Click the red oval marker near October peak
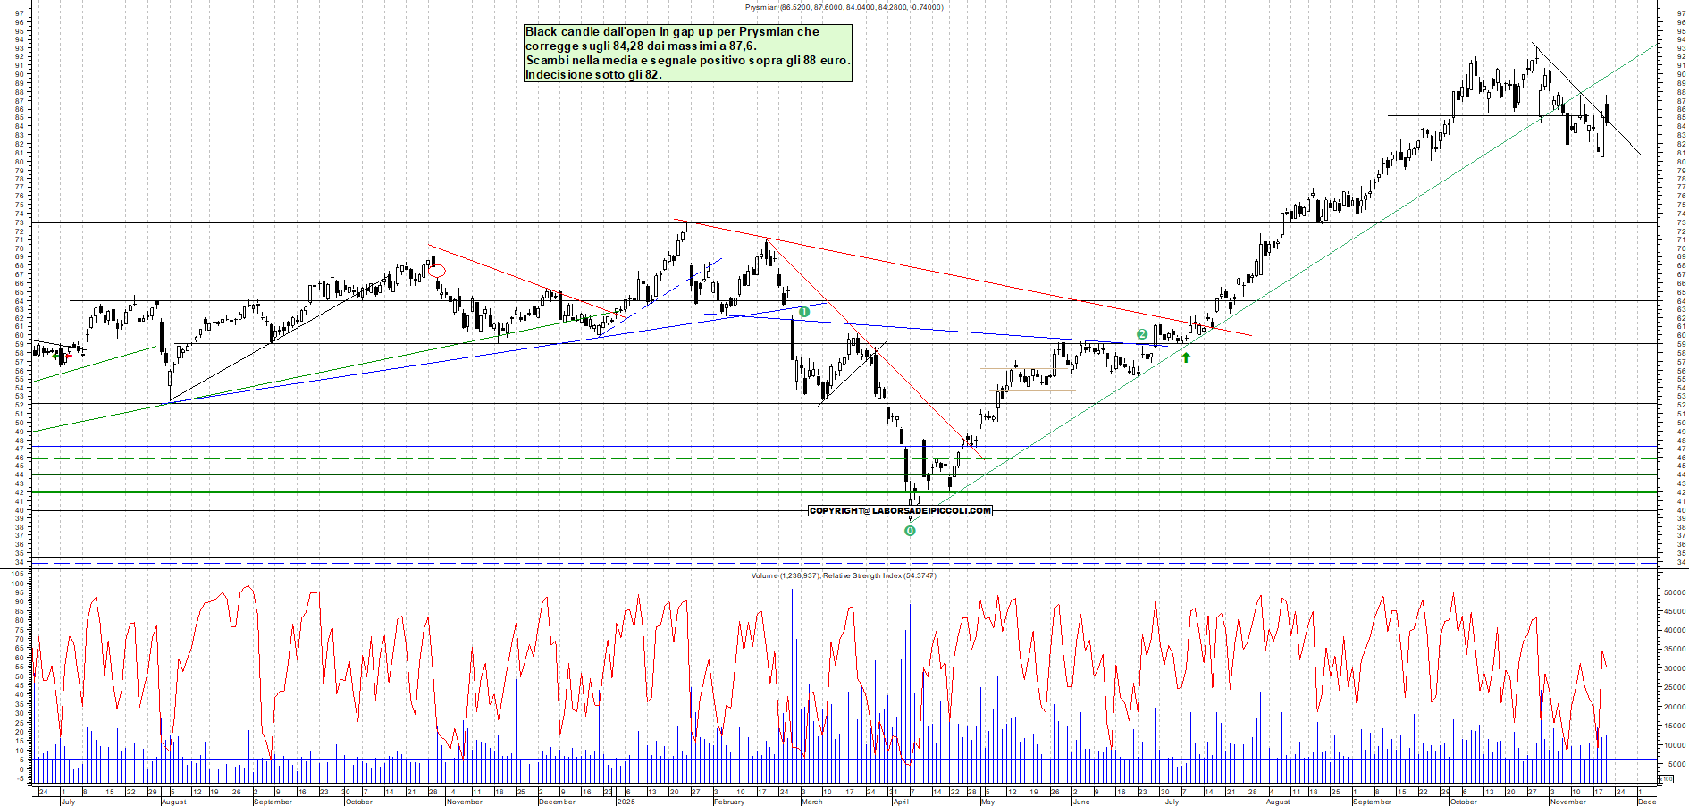The width and height of the screenshot is (1689, 806). click(x=437, y=271)
